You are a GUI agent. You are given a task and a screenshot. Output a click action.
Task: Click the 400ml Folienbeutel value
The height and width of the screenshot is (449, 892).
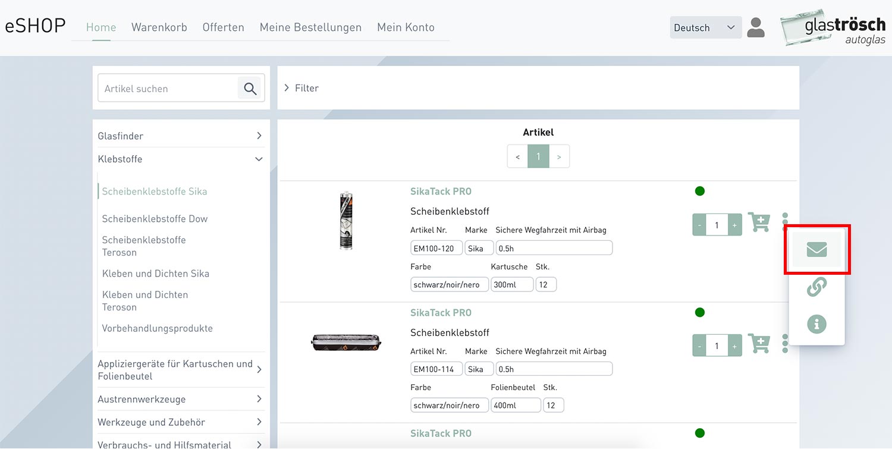[x=516, y=405]
